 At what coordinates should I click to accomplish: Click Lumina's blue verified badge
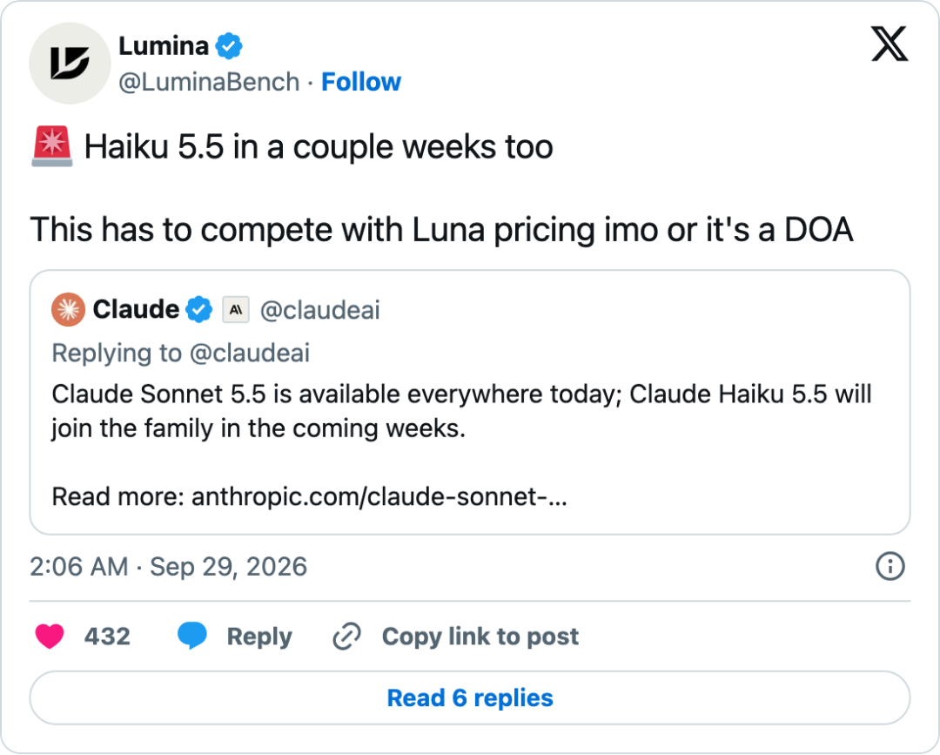click(x=229, y=46)
